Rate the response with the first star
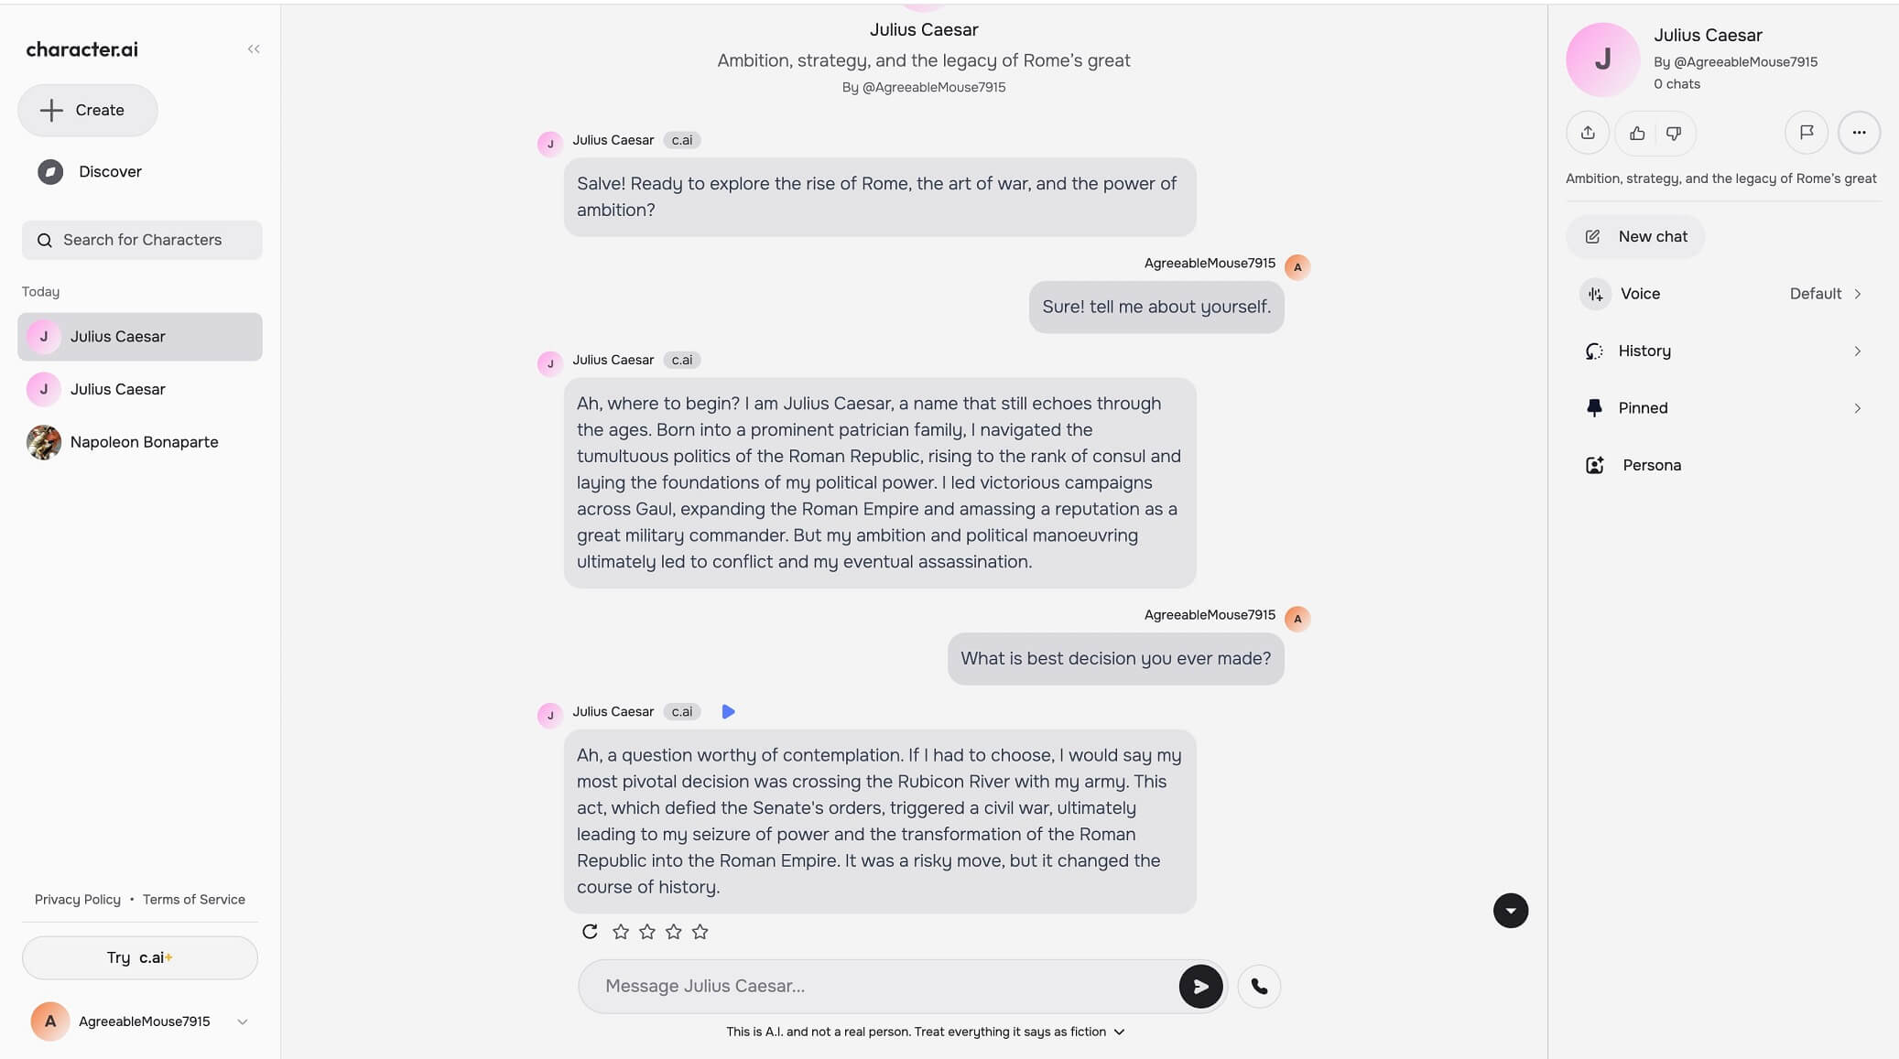 (x=621, y=932)
